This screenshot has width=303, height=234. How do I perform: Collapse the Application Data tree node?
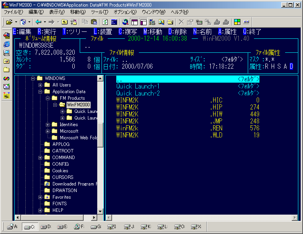coord(40,92)
